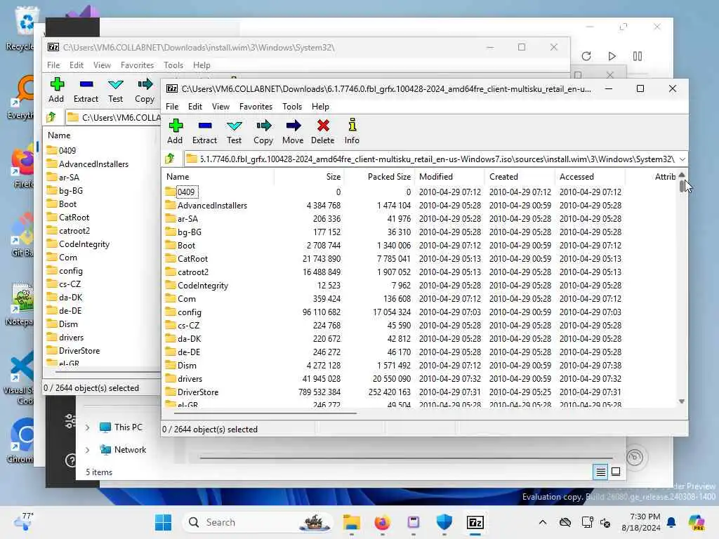Image resolution: width=719 pixels, height=539 pixels.
Task: Select the AdvancedInstallers folder in the front window
Action: 212,206
